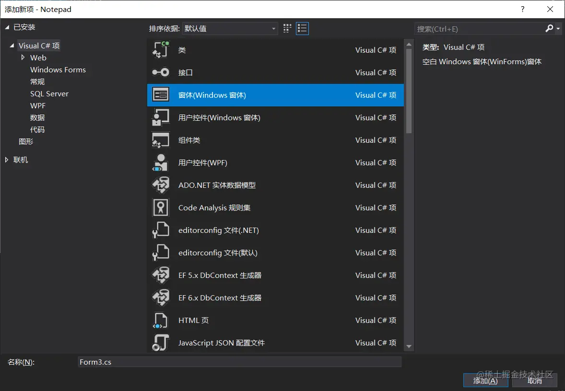Select the 类 template name

182,50
